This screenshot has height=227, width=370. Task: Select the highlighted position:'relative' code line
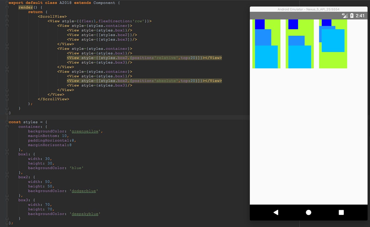click(x=144, y=58)
